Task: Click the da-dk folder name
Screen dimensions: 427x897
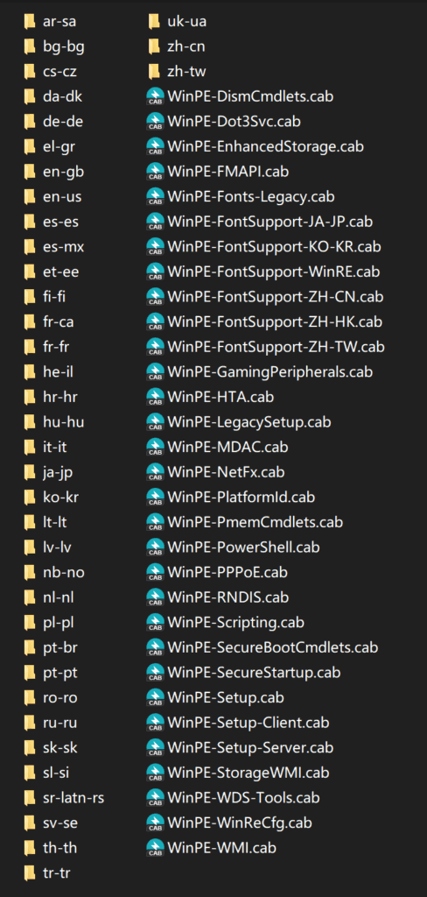Action: click(62, 96)
